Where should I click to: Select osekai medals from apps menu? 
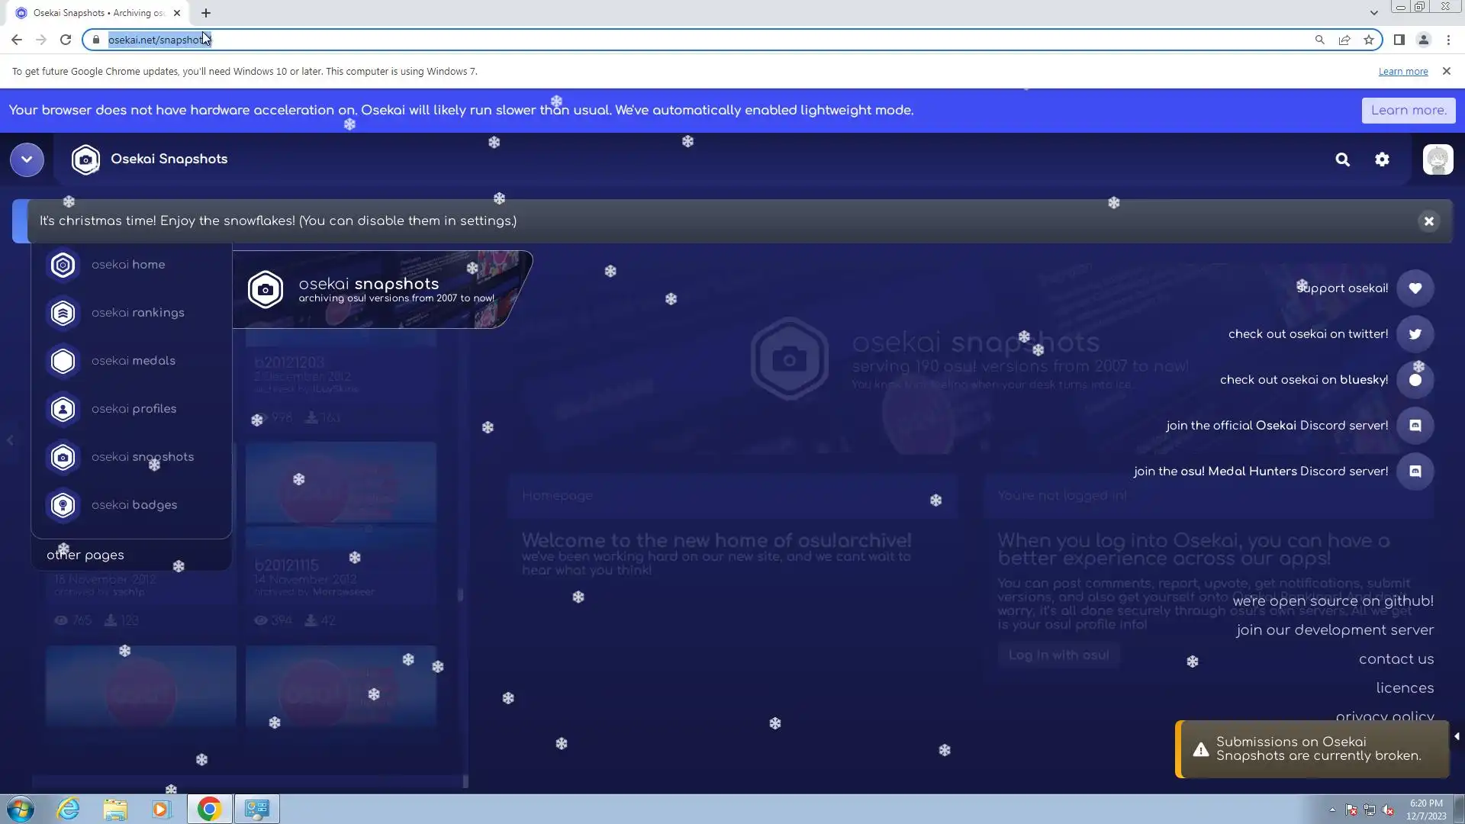click(133, 361)
